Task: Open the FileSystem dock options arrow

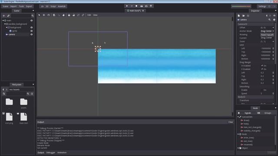Action: click(x=33, y=84)
